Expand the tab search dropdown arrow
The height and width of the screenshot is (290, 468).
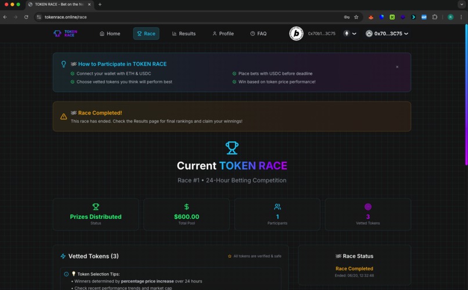pos(462,5)
